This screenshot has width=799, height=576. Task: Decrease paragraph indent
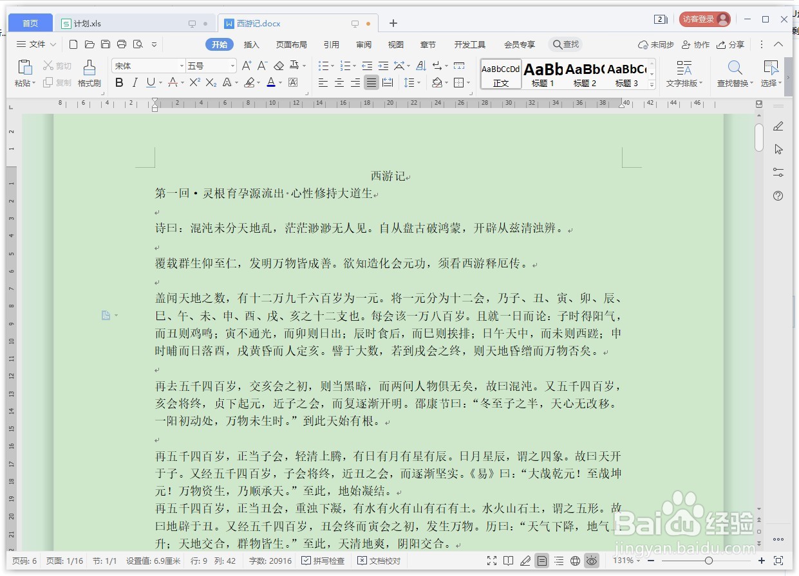click(367, 66)
